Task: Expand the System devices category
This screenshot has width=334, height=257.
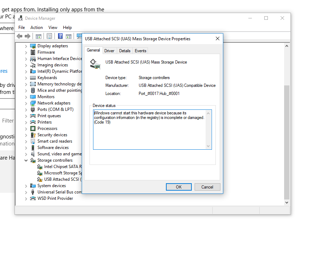Action: tap(25, 185)
